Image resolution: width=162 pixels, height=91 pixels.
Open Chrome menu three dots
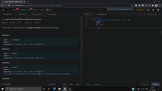tap(160, 6)
